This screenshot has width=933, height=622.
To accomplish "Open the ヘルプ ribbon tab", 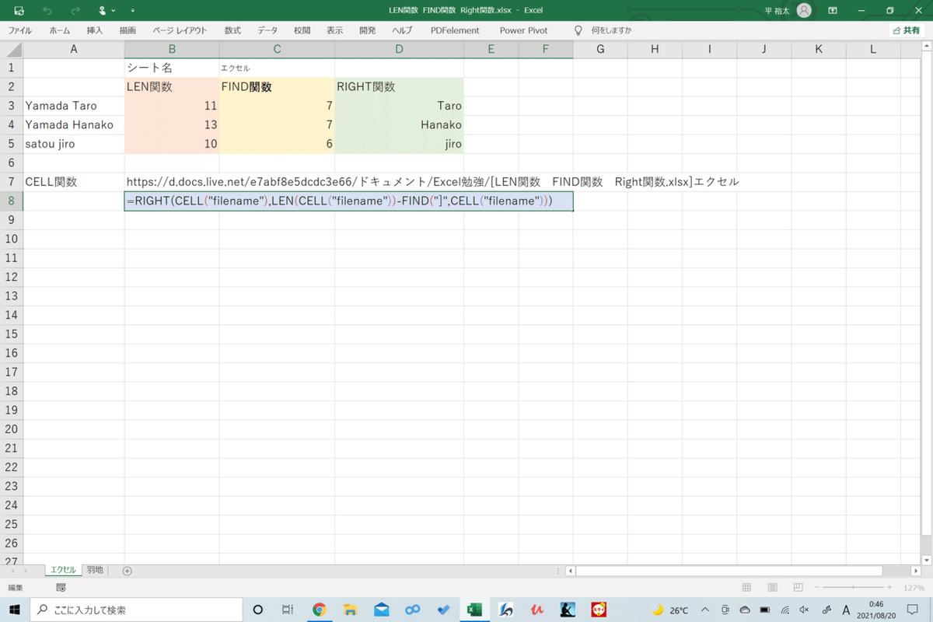I will click(402, 30).
